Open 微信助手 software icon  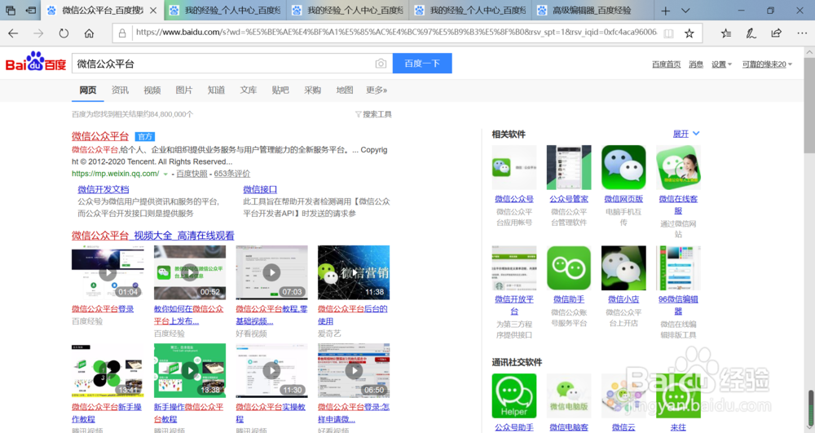pos(569,267)
